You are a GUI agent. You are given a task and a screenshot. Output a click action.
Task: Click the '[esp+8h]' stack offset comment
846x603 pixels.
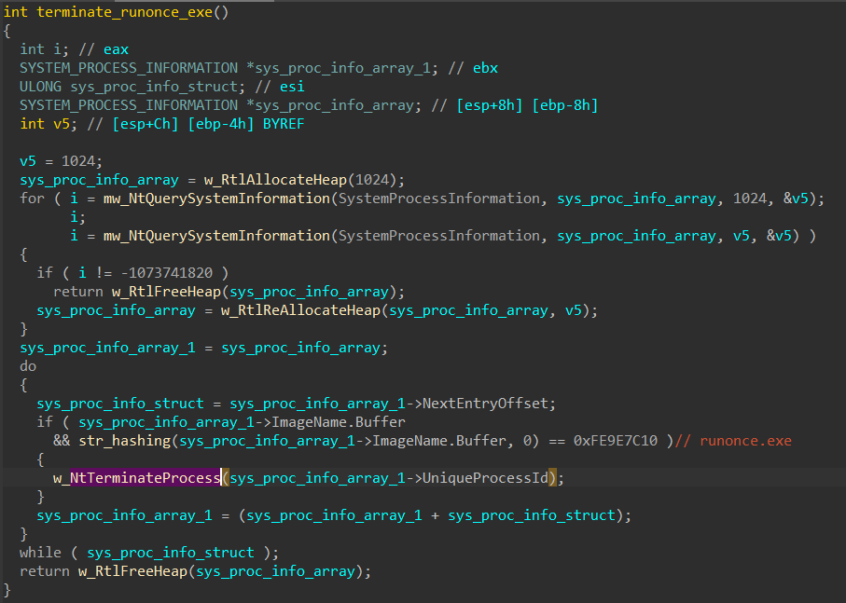(x=490, y=105)
